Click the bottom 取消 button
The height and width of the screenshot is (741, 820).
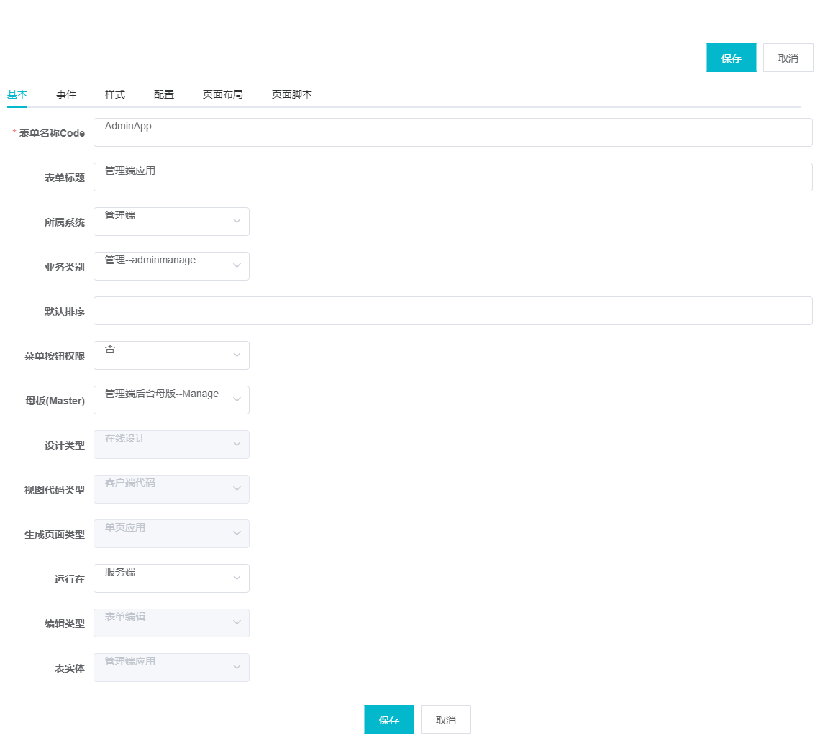coord(445,719)
